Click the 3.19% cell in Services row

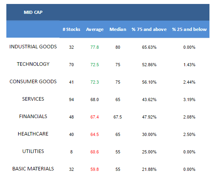[x=189, y=99]
